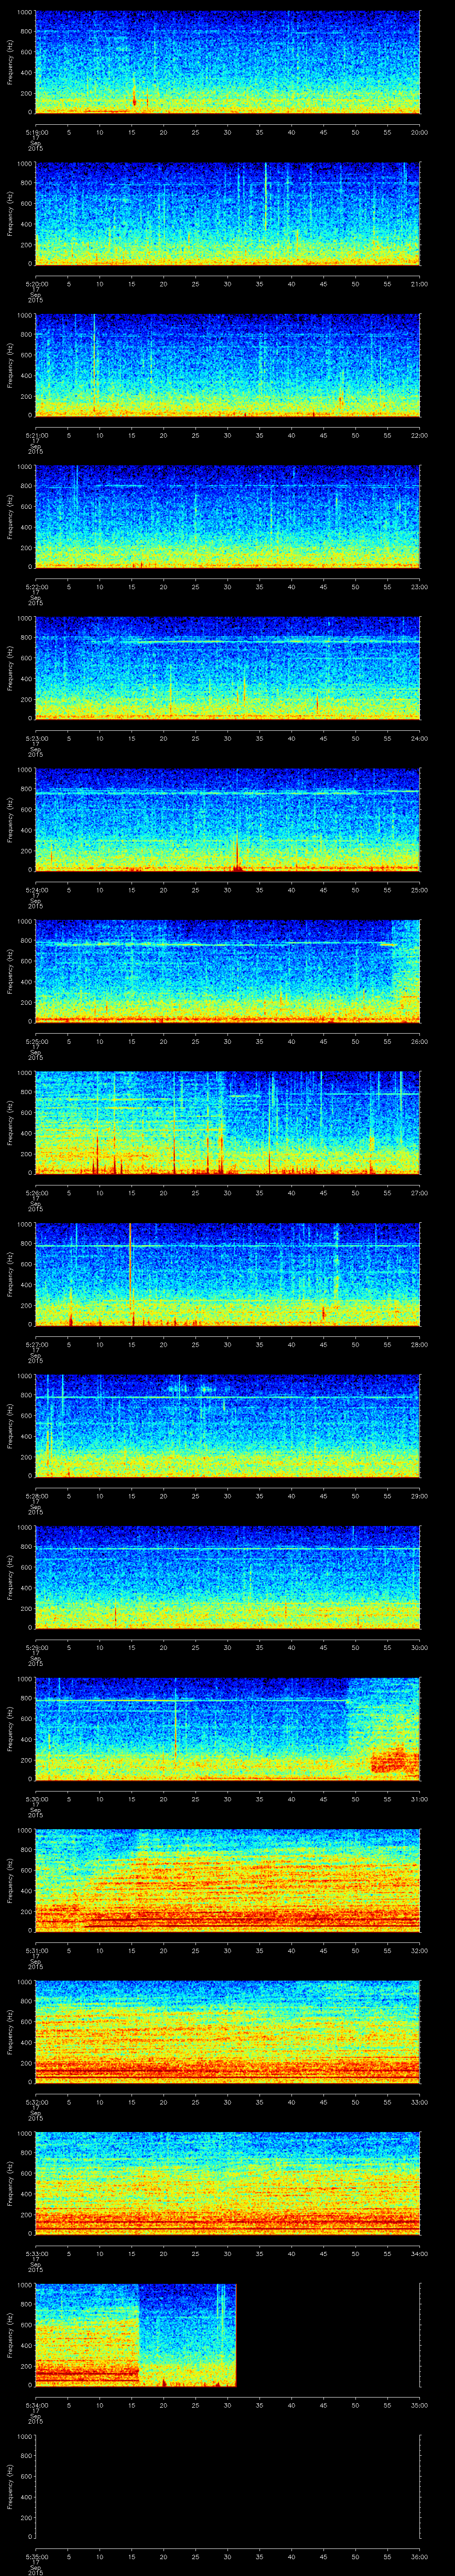Select the spectrogram panel starting at 5:29:00
This screenshot has height=2576, width=455.
pyautogui.click(x=227, y=1577)
